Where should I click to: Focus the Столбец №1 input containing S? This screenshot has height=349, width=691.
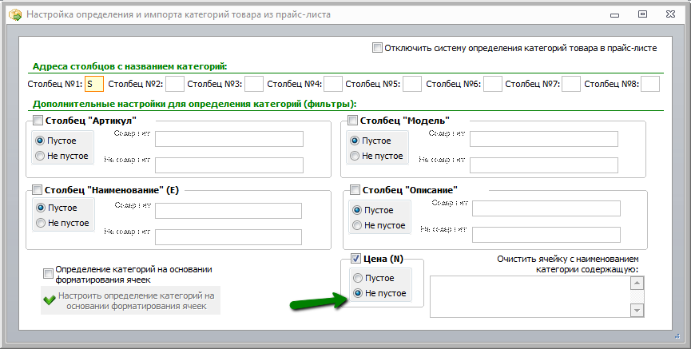tap(94, 84)
